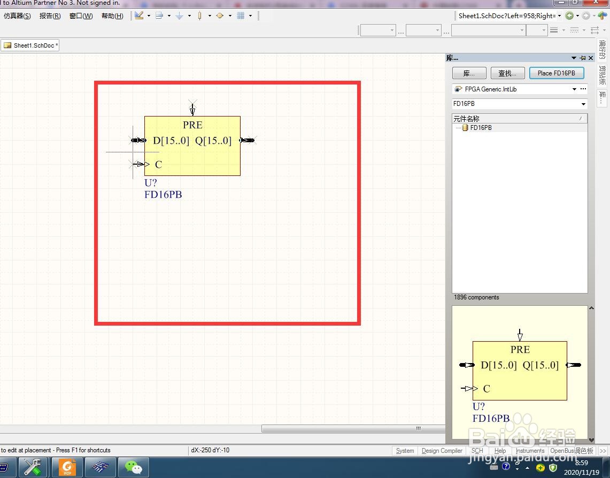
Task: Open the FD16PB filter combo box
Action: point(520,104)
